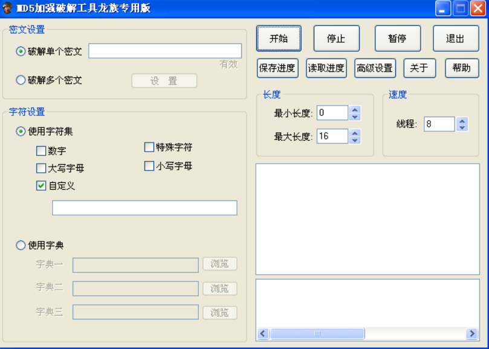Enable the 数字 (digits) checkbox
Screen dimensions: 489x349
tap(40, 151)
